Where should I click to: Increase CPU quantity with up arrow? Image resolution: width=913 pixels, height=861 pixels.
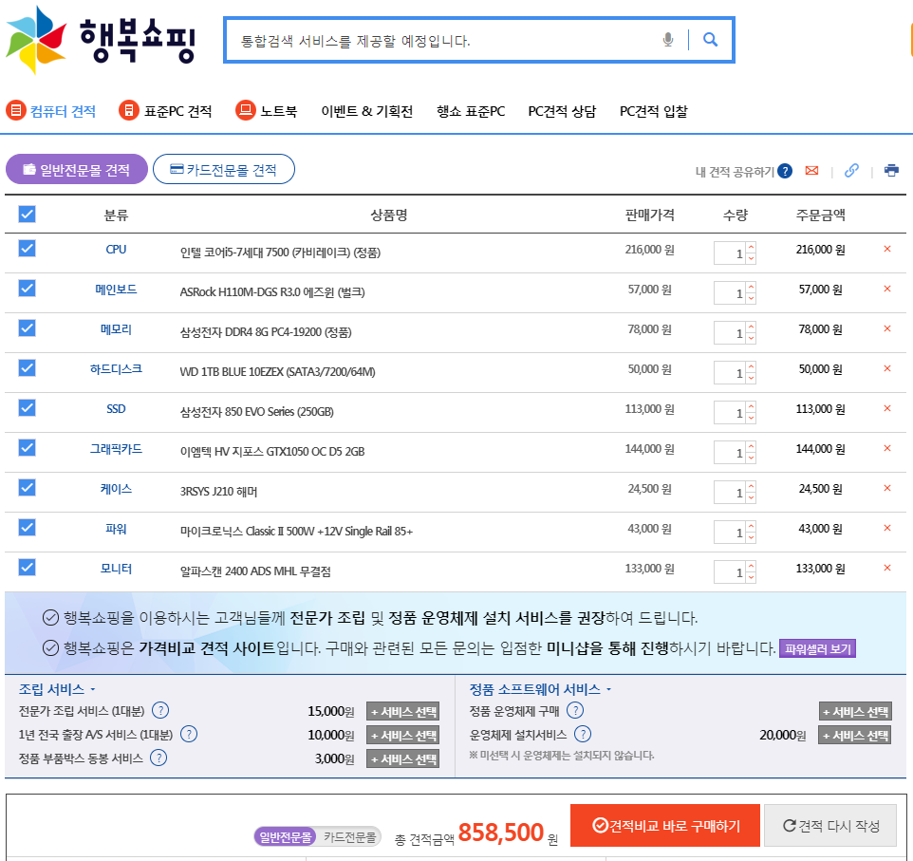(751, 247)
